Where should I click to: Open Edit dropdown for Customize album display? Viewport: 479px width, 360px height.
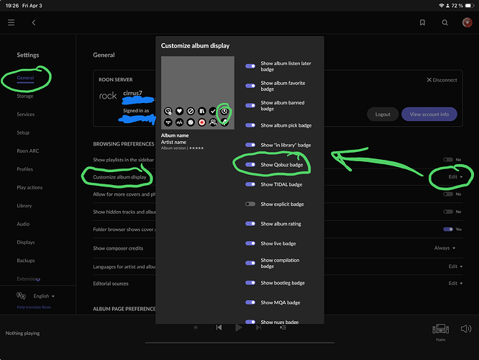point(455,177)
